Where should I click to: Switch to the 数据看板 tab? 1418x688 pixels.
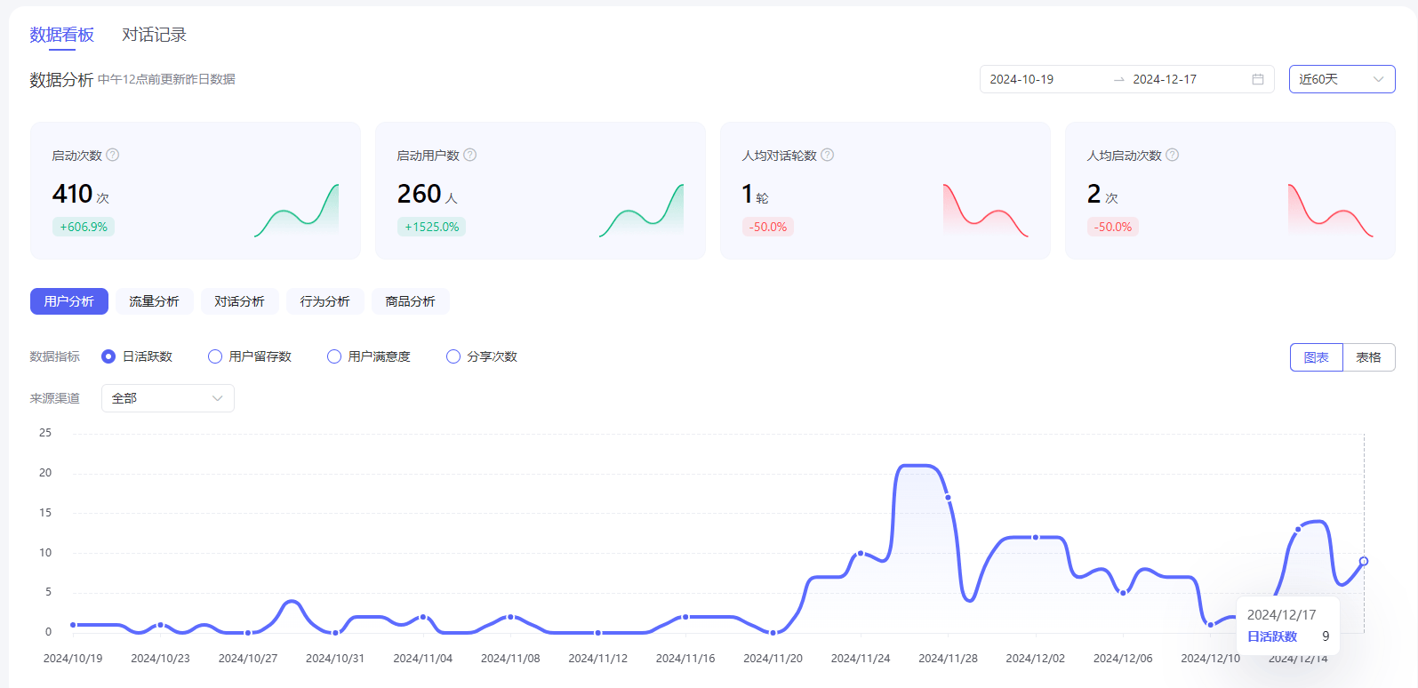point(61,35)
